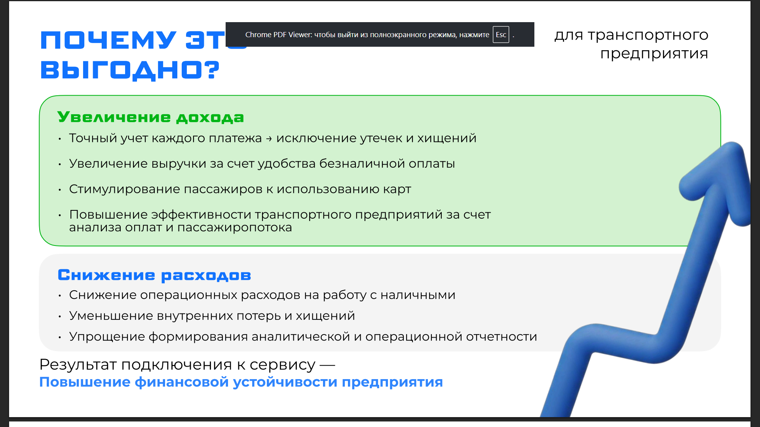Click the small arrow symbol before 'исключение утечек'
The image size is (760, 427).
pyautogui.click(x=269, y=138)
